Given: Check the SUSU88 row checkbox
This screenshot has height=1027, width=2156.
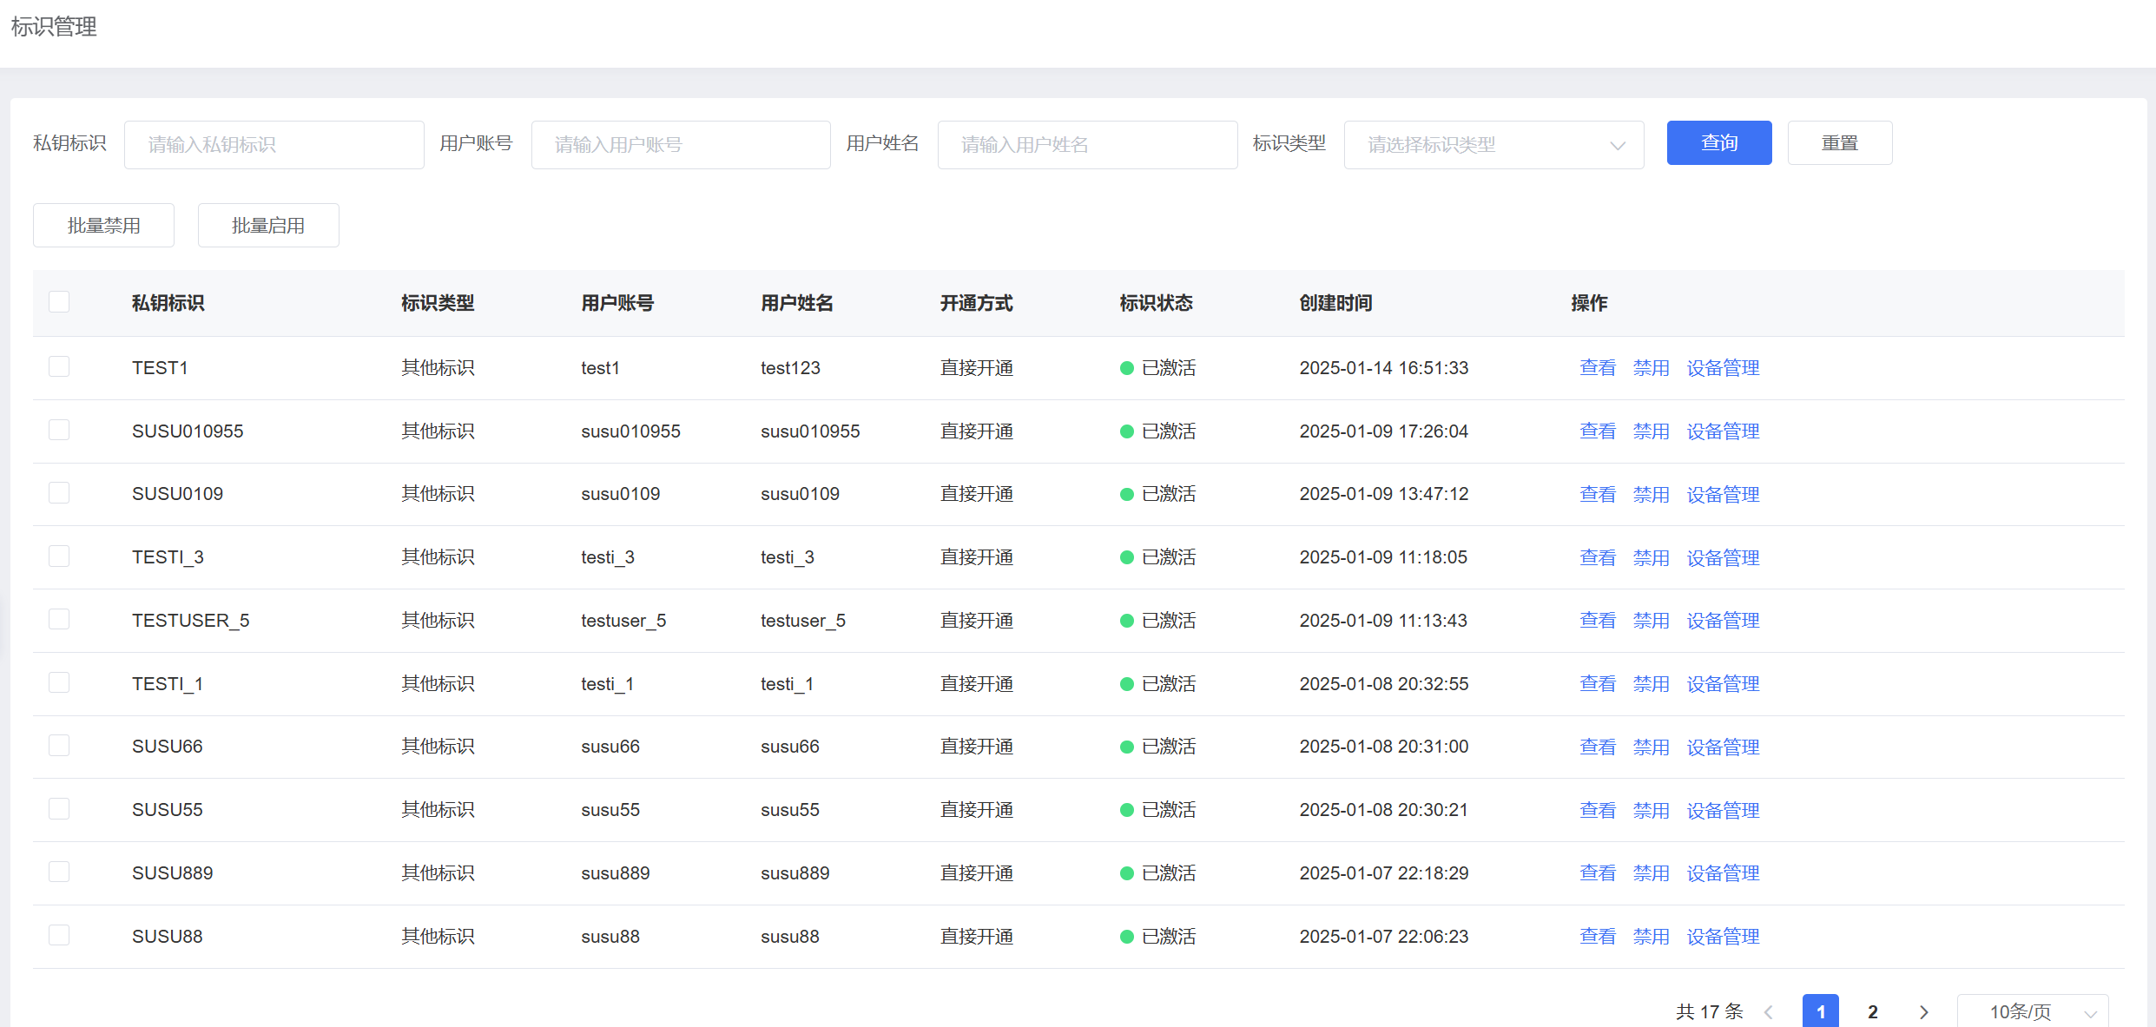Looking at the screenshot, I should 59,935.
